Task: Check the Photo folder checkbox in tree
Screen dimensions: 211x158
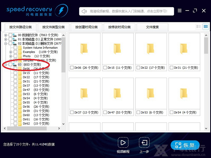Action: (x=15, y=56)
